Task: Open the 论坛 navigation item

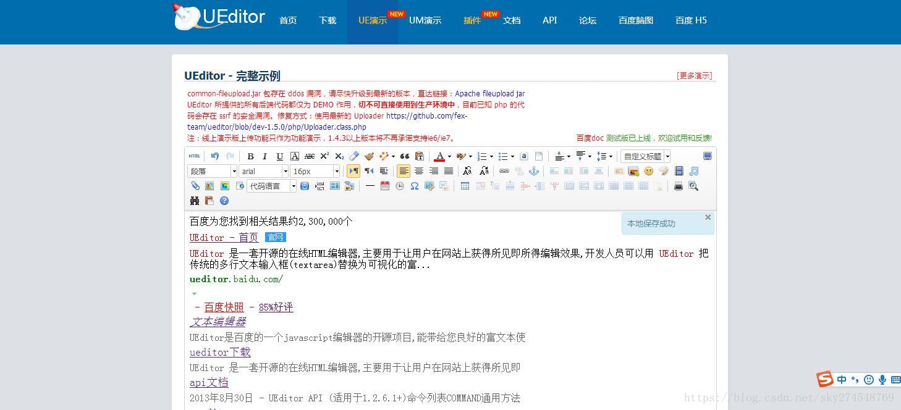Action: tap(588, 20)
